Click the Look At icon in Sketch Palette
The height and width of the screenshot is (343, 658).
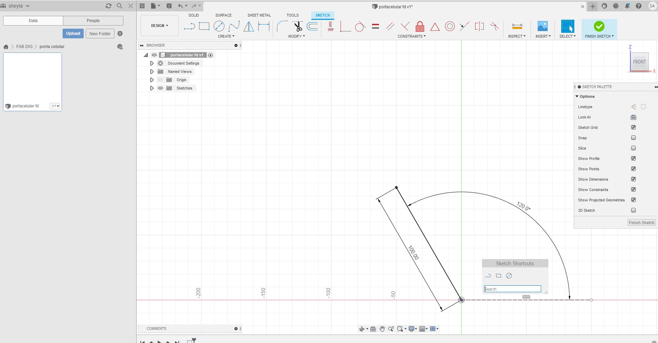633,117
